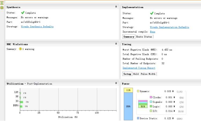Collapse the DRC Violations panel
The image size is (201, 121).
point(116,44)
